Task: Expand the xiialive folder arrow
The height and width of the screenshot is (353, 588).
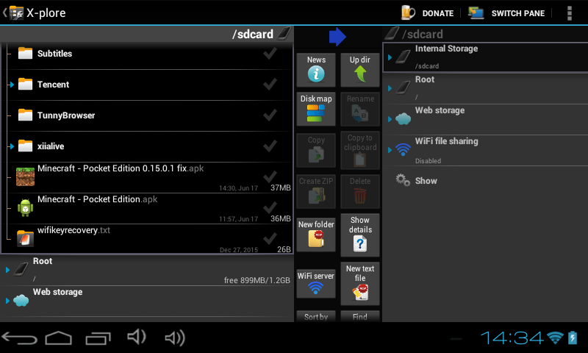Action: coord(12,146)
